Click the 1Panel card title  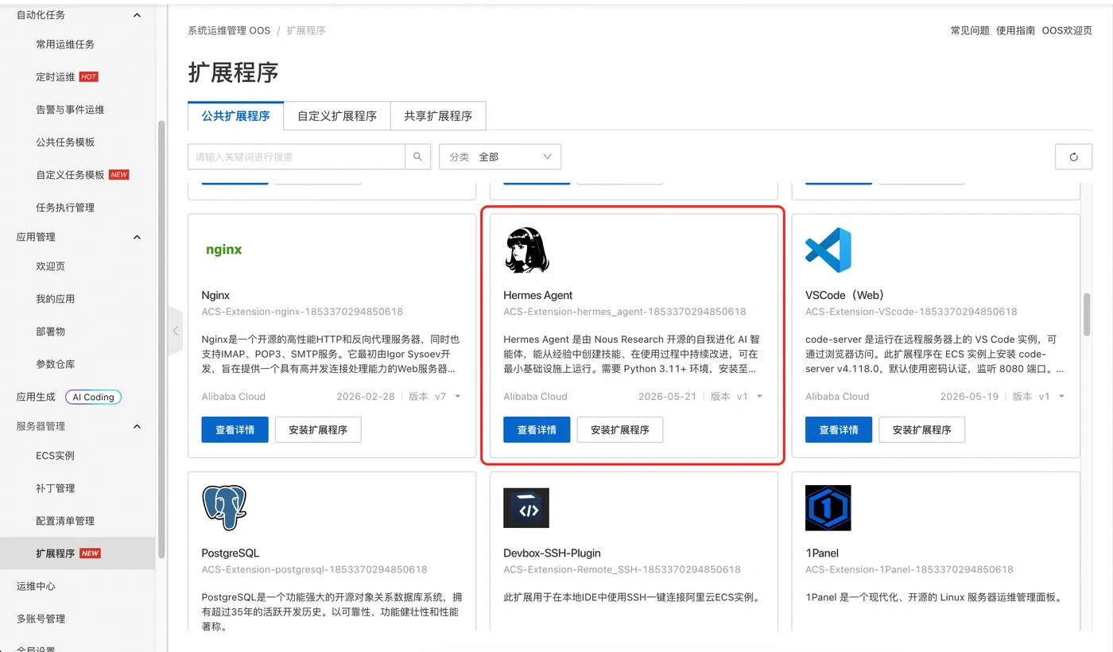point(822,553)
